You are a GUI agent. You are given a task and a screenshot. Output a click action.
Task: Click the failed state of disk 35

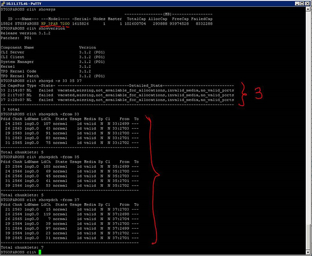(x=46, y=95)
